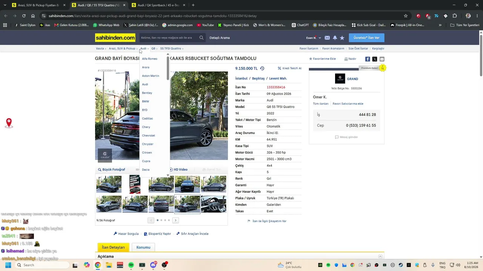Click the Büyük Fotoğraf button
This screenshot has height=271, width=483.
(x=111, y=170)
